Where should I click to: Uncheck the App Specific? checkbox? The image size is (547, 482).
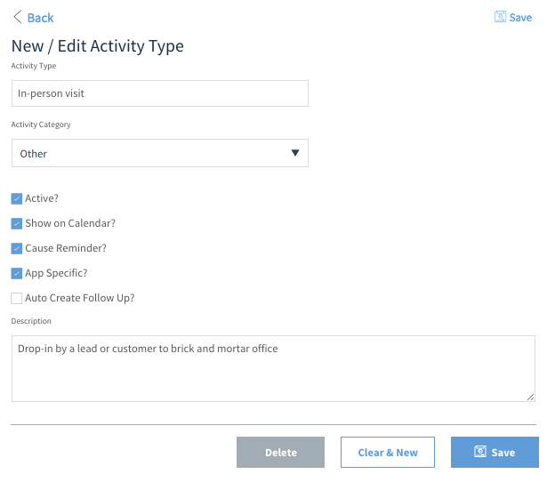(x=16, y=273)
